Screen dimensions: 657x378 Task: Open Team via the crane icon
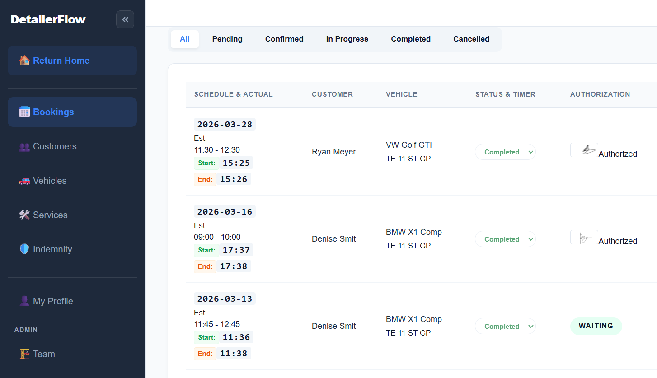[x=24, y=354]
